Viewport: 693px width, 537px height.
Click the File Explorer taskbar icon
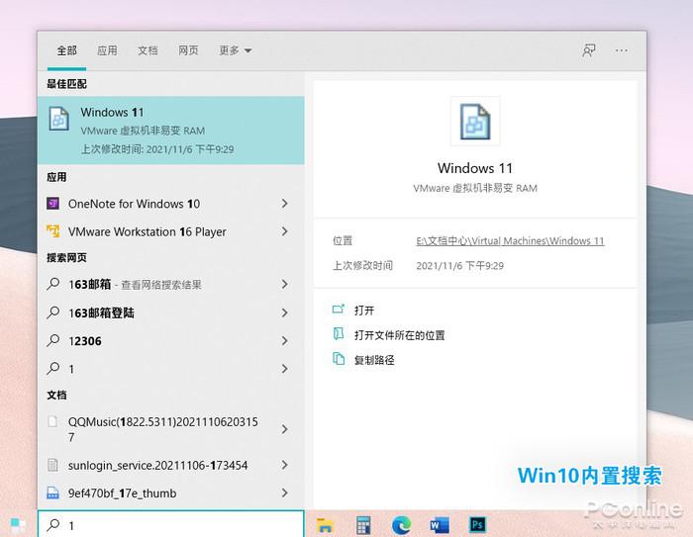click(325, 525)
